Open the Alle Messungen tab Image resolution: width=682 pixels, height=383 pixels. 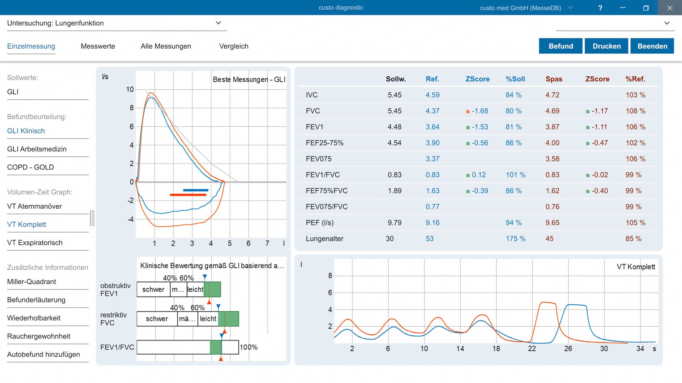coord(166,46)
